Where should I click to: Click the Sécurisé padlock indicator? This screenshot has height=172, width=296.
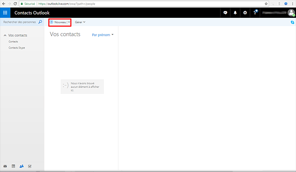[x=28, y=4]
